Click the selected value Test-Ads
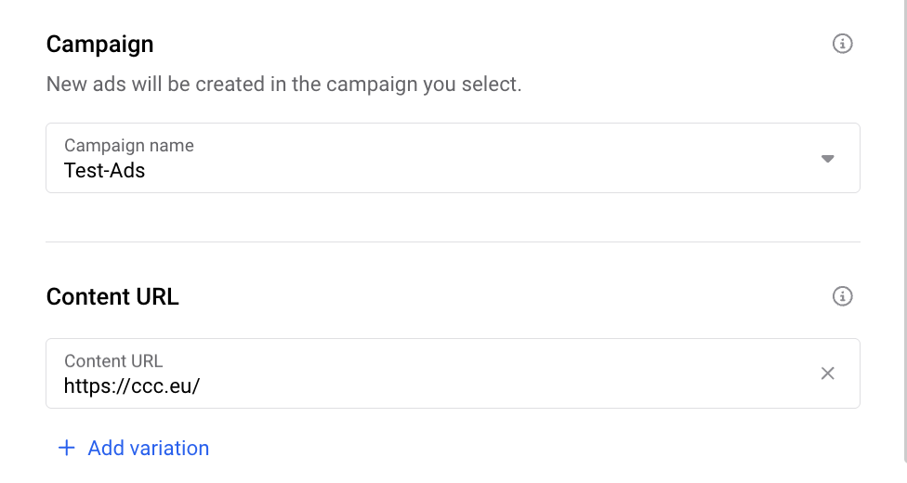Image resolution: width=907 pixels, height=483 pixels. 104,170
